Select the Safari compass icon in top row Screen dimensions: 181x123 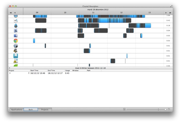click(16, 16)
